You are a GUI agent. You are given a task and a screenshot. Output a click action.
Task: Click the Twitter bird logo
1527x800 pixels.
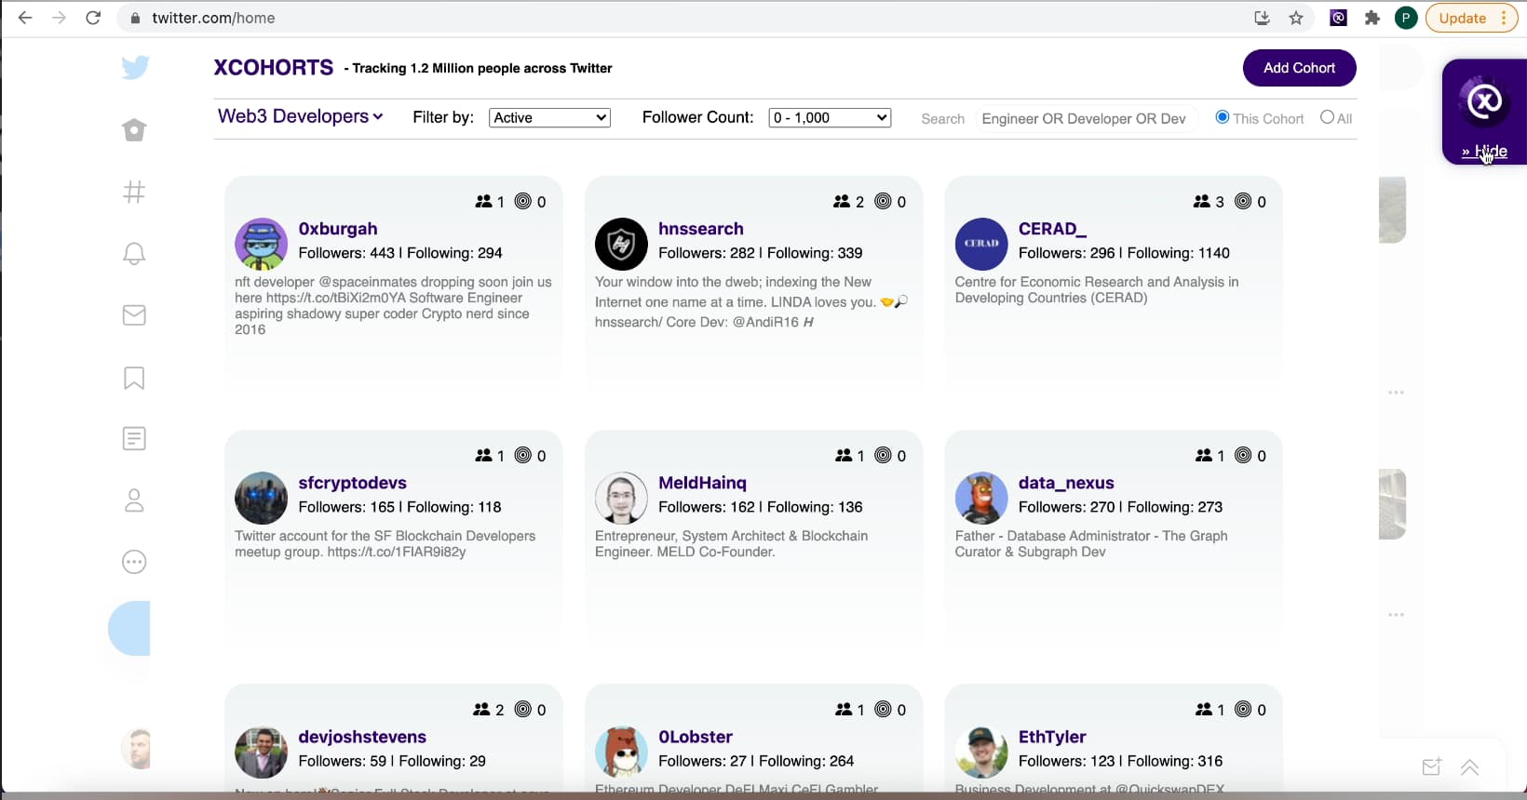135,67
